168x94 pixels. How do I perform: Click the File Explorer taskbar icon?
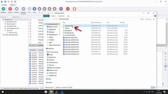pyautogui.click(x=51, y=92)
